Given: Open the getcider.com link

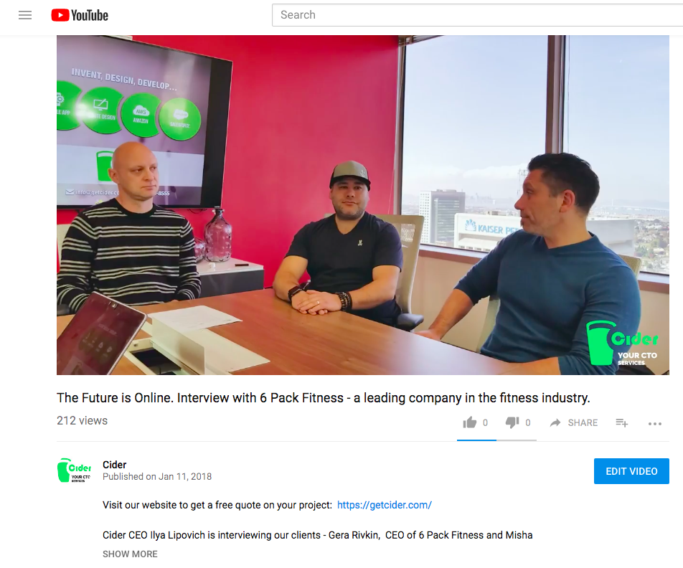Looking at the screenshot, I should coord(385,505).
